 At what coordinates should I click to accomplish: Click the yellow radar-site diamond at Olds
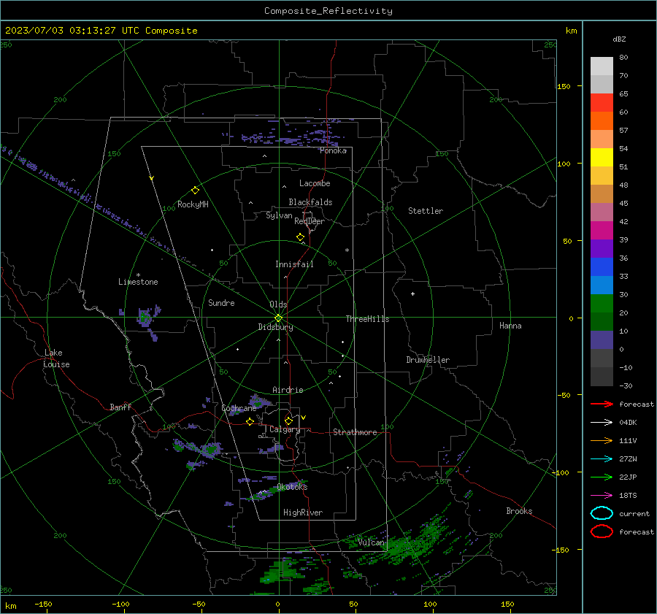(278, 318)
